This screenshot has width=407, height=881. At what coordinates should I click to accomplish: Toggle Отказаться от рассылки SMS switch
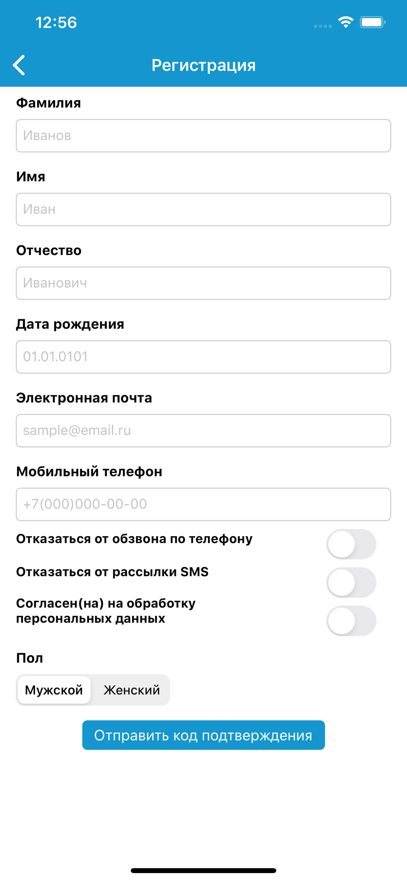coord(351,582)
